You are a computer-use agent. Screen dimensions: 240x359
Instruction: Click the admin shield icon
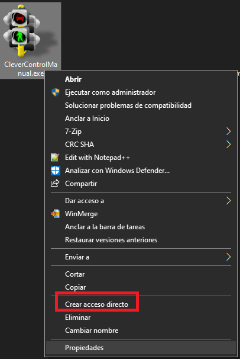pyautogui.click(x=55, y=92)
